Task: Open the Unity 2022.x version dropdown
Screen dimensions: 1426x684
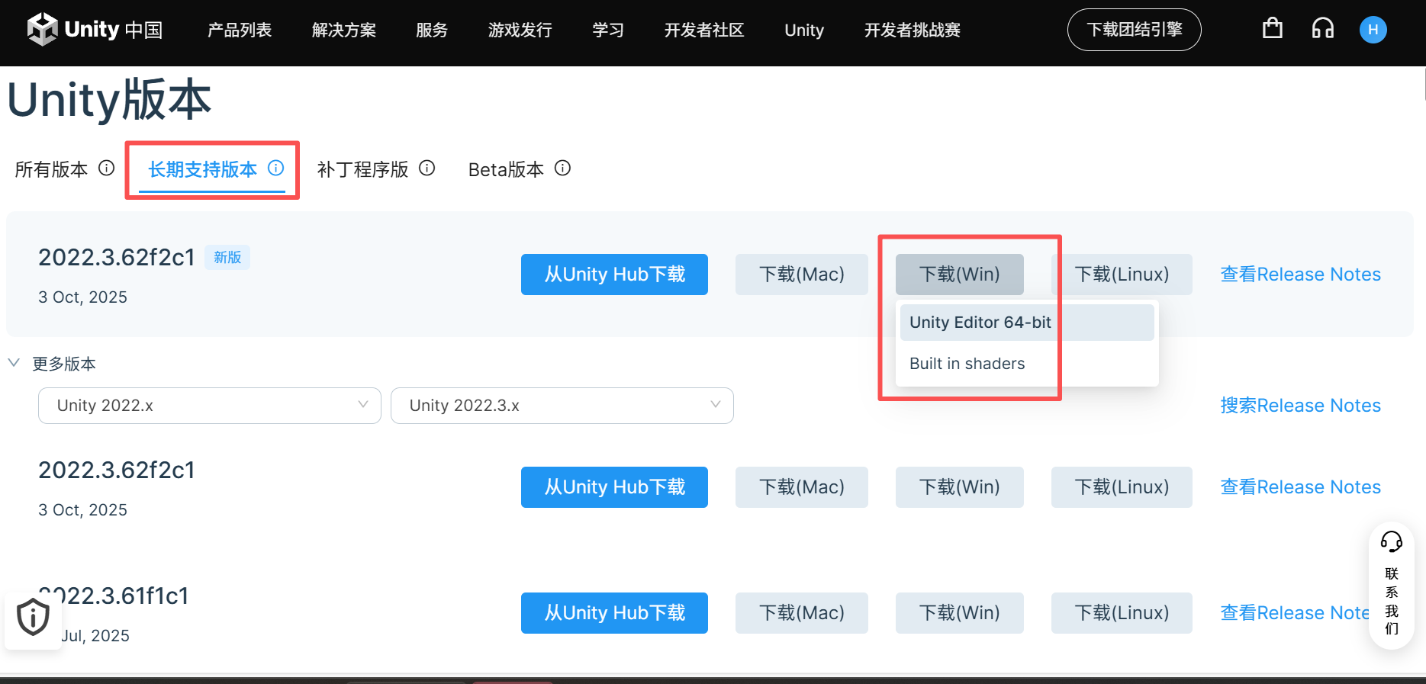Action: (210, 406)
